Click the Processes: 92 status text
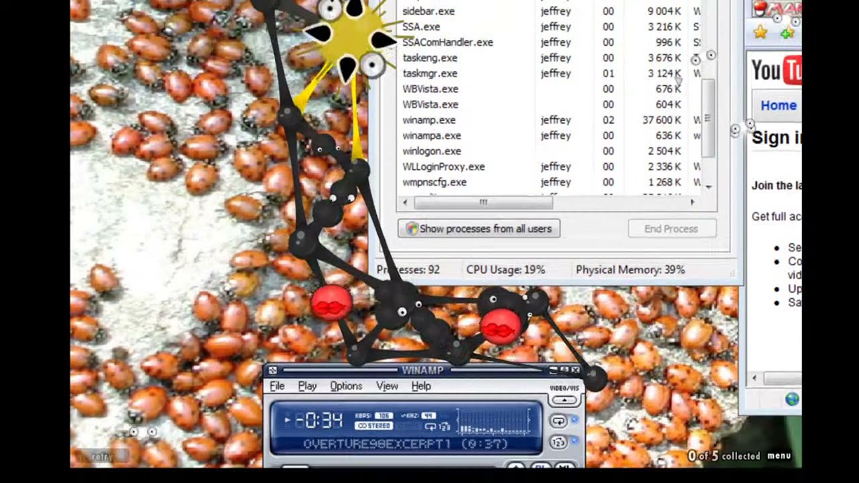Viewport: 859px width, 483px height. point(408,270)
